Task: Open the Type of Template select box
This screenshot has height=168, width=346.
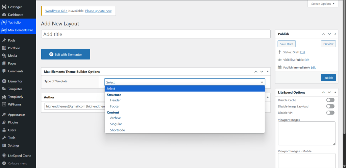Action: point(185,82)
